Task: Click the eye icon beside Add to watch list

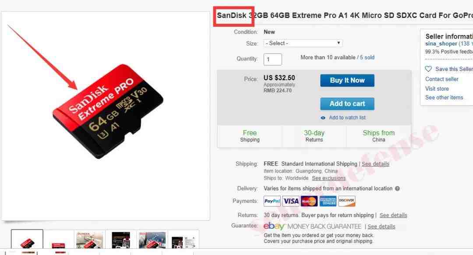Action: click(x=323, y=118)
